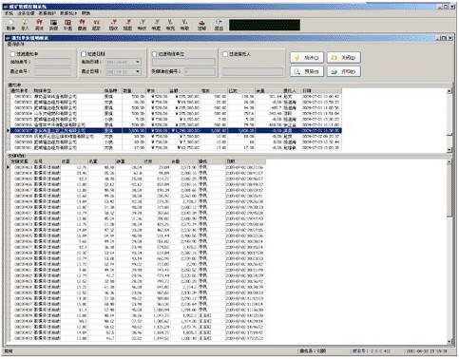Click the 注销 (logout) toolbar icon
The width and height of the screenshot is (459, 359).
tap(201, 25)
